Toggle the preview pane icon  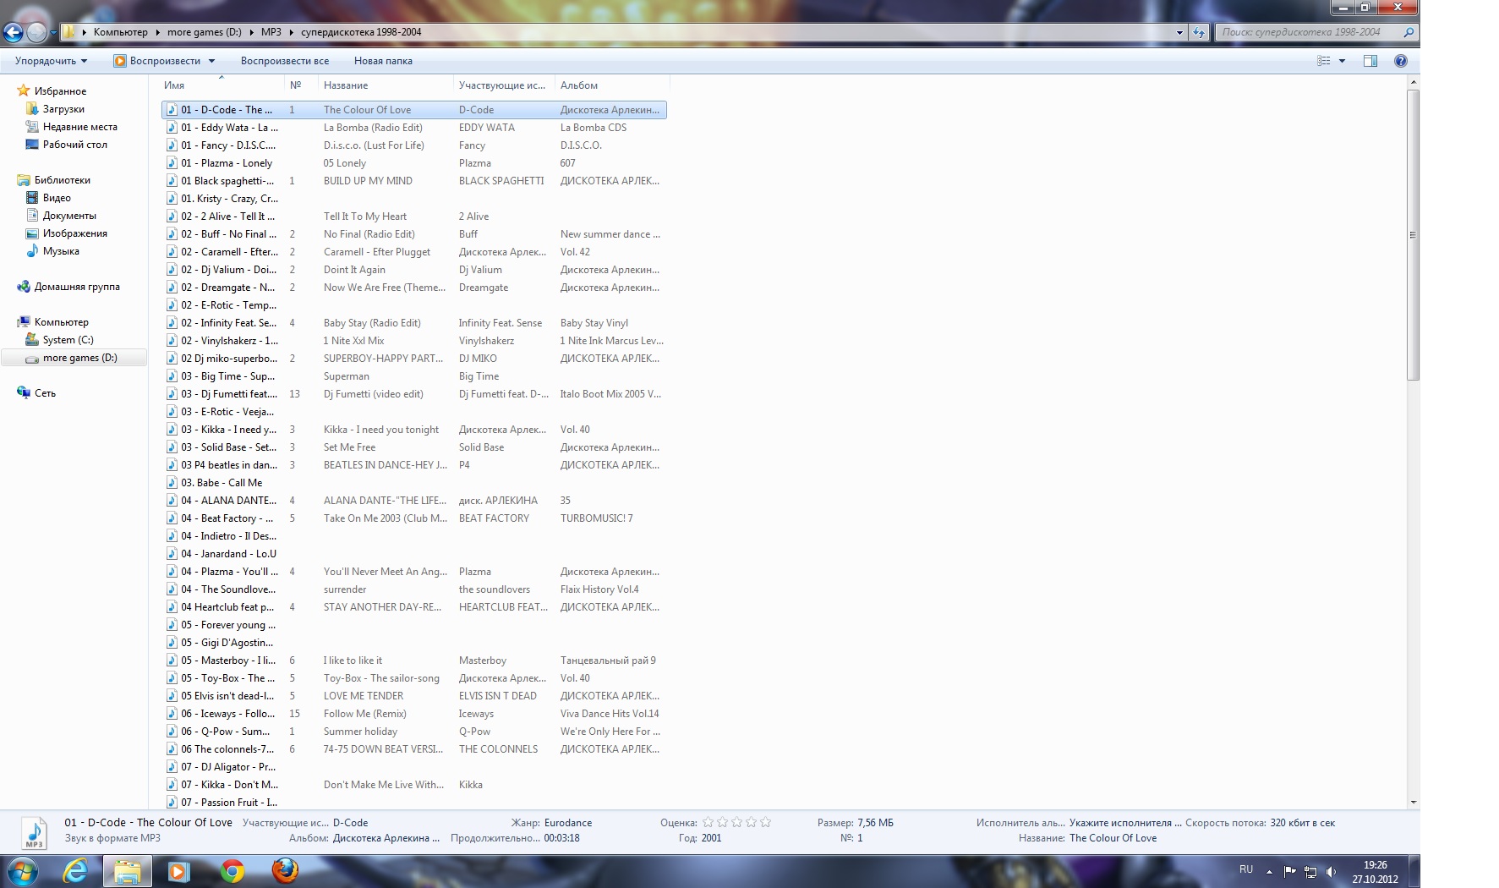click(1370, 61)
